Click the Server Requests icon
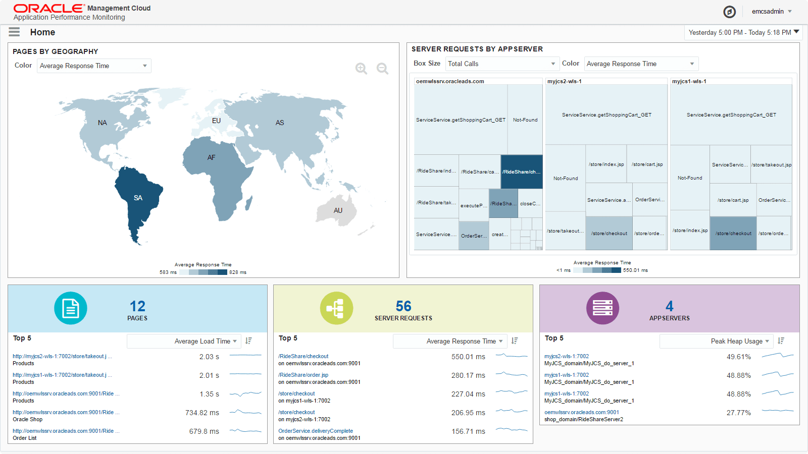The image size is (808, 454). coord(336,308)
